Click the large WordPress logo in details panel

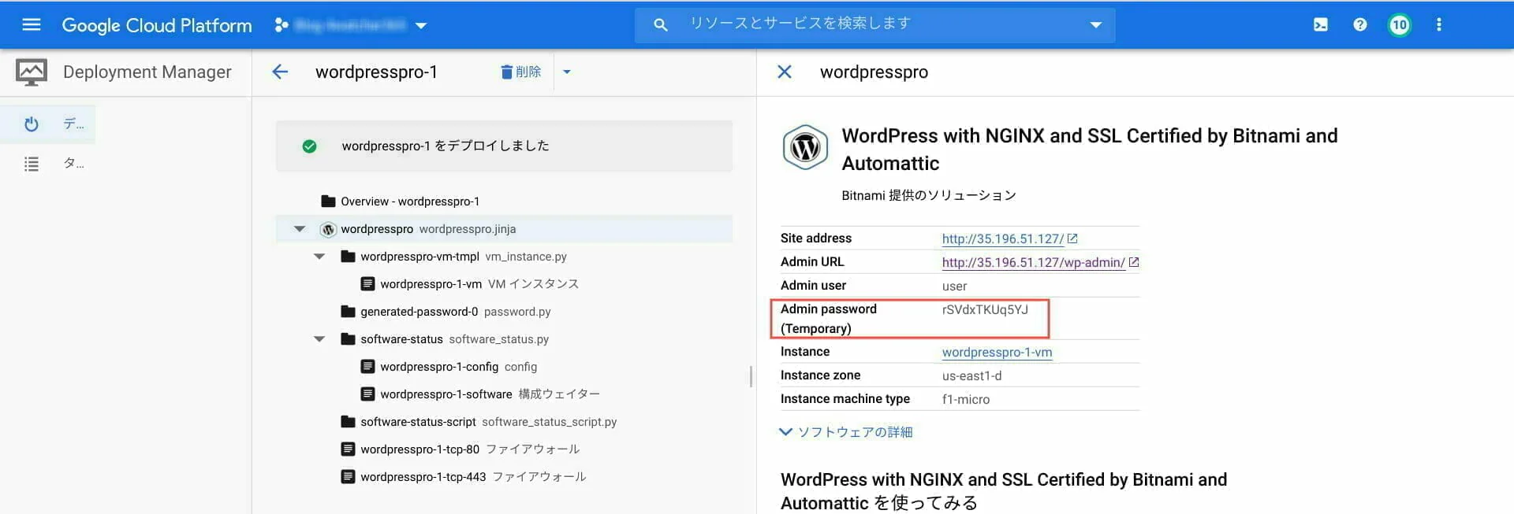[x=805, y=147]
